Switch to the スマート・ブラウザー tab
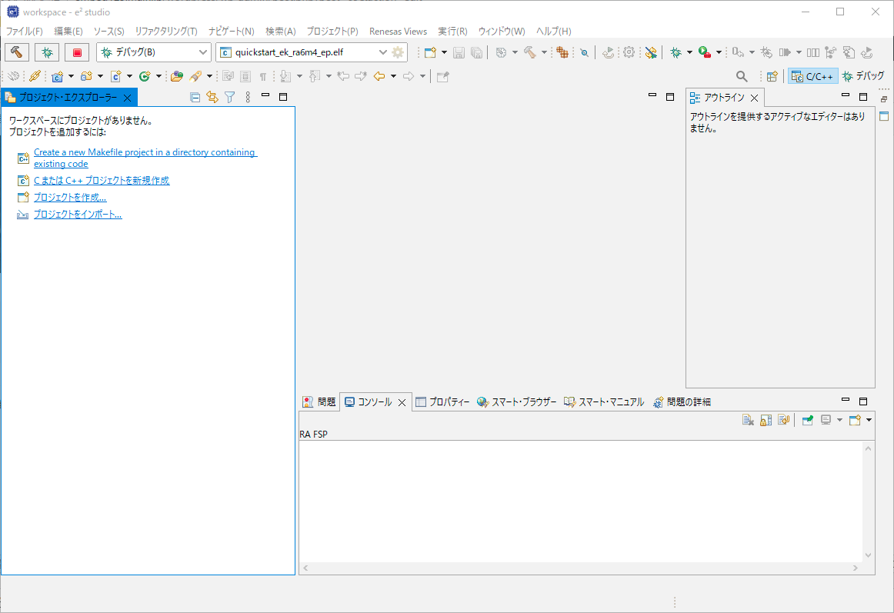Screen dimensions: 894x613 click(x=516, y=401)
